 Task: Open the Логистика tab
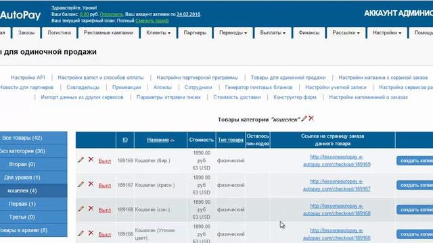point(59,33)
